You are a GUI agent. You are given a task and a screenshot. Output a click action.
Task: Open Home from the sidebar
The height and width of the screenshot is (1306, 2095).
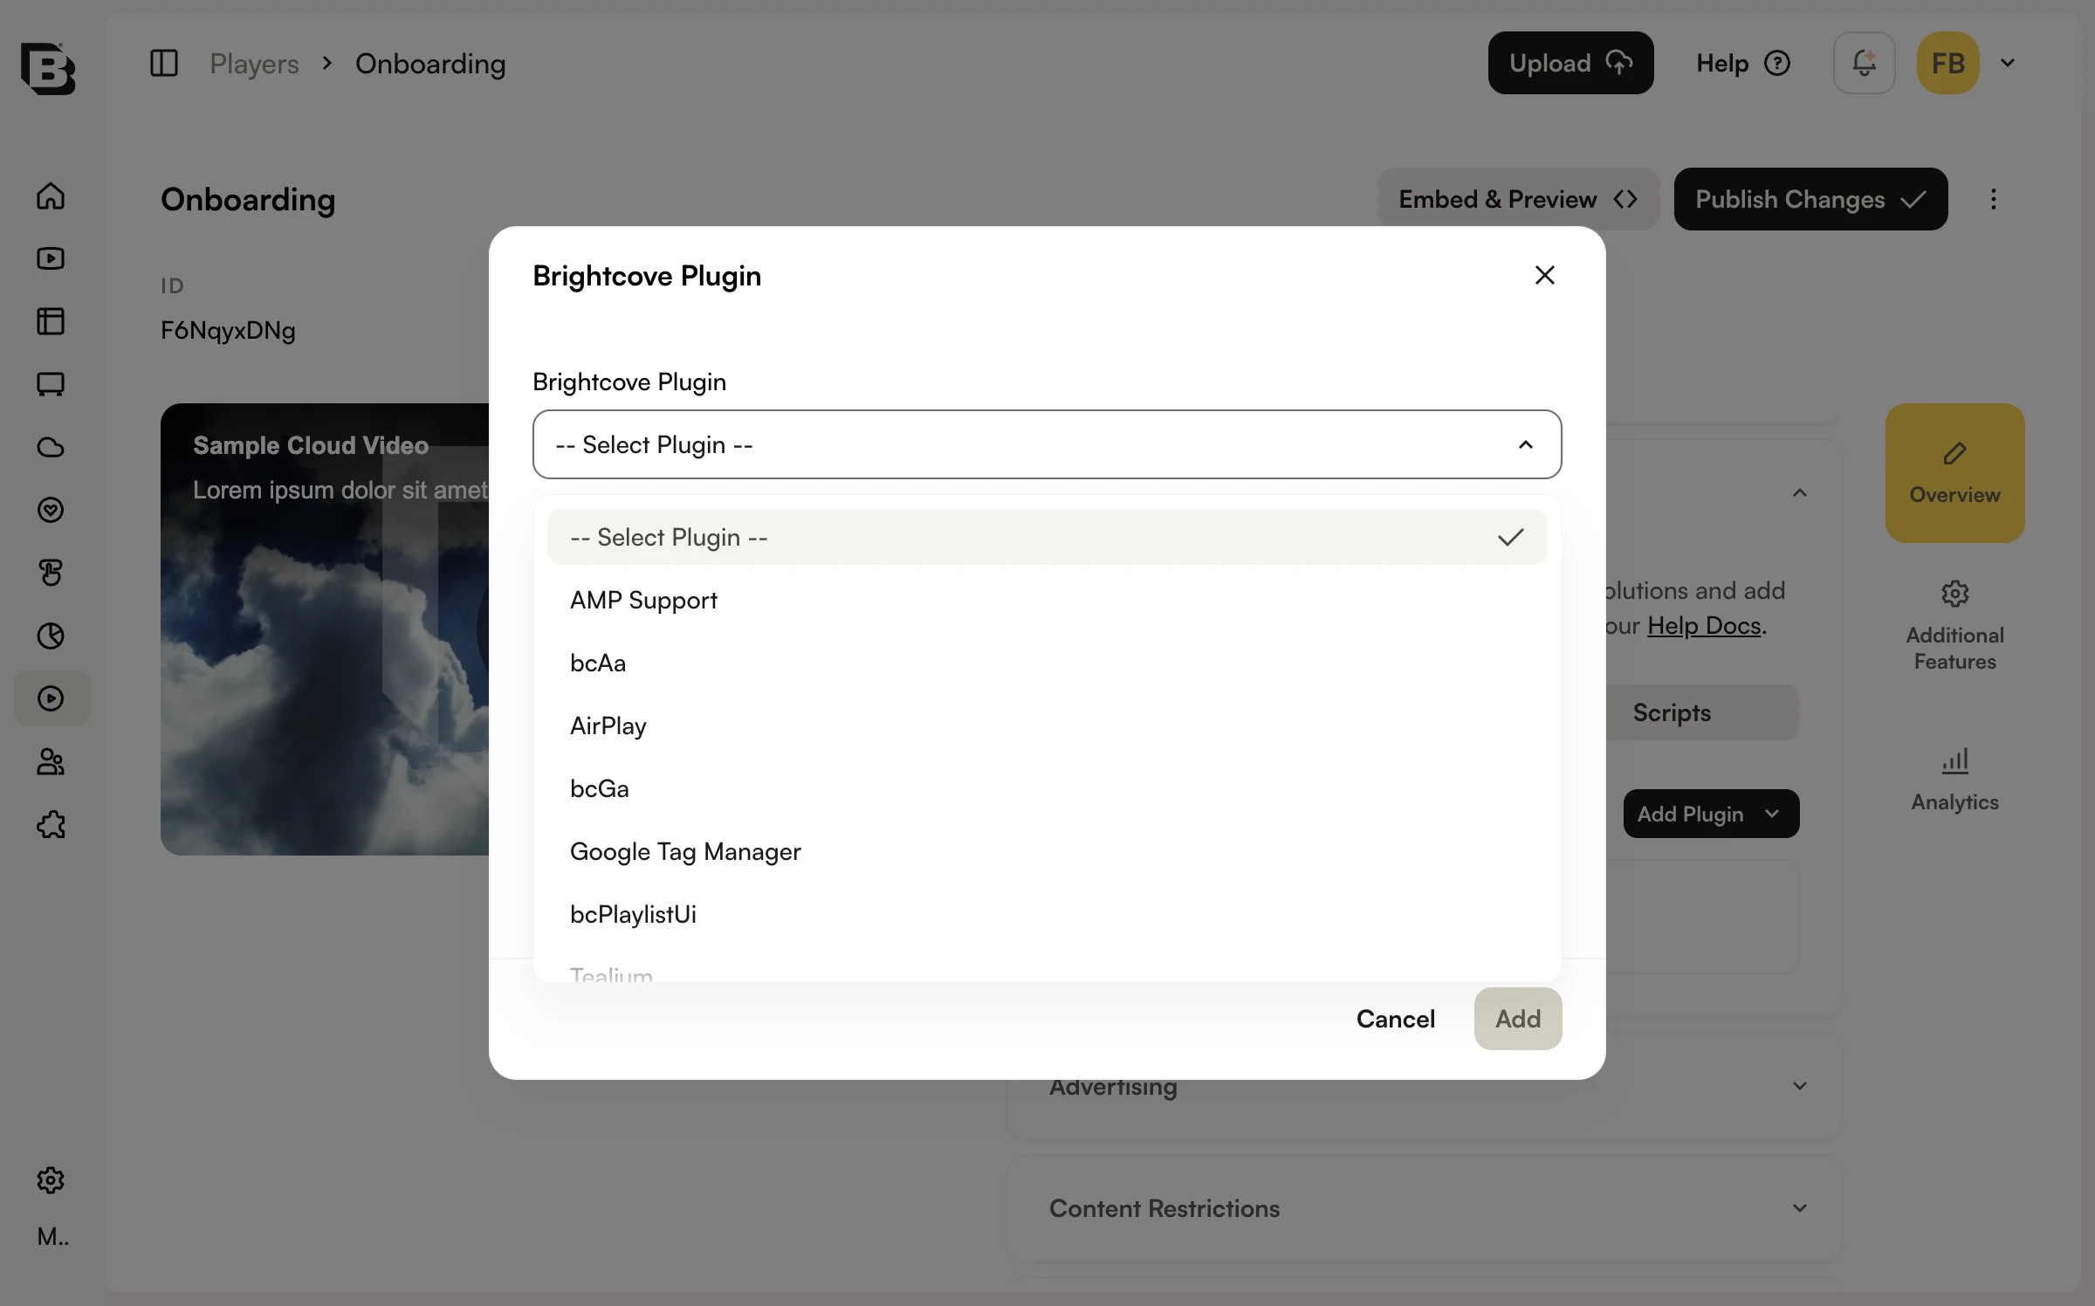coord(51,196)
